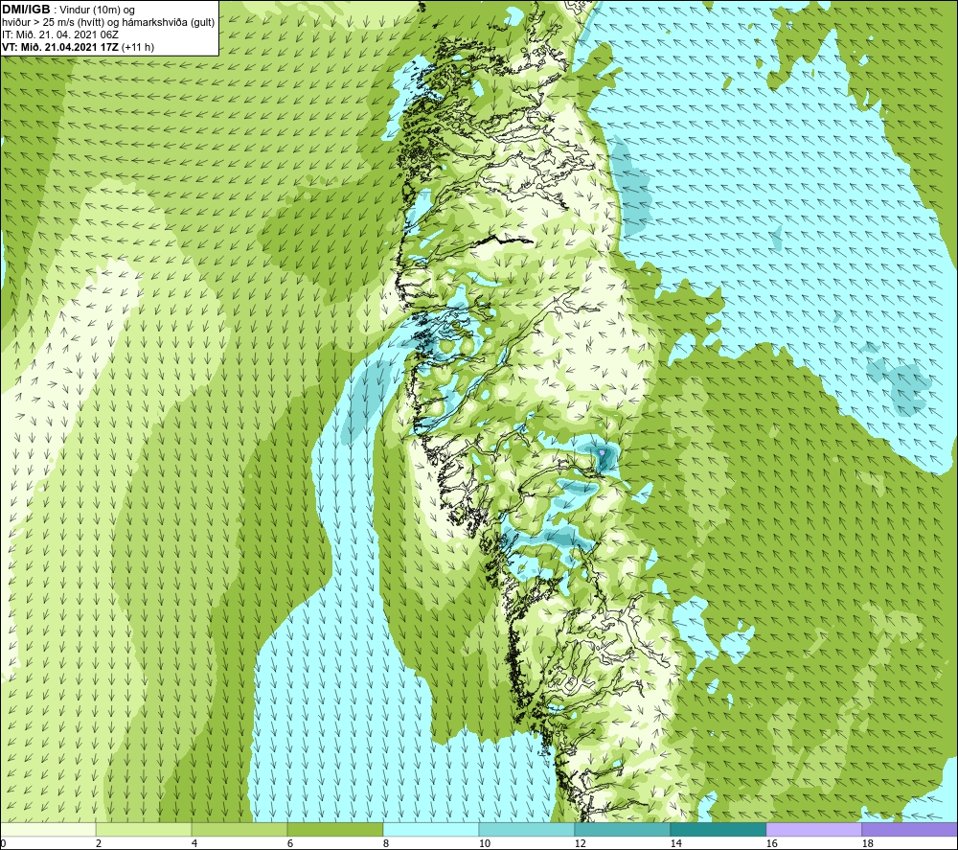Click the small pink peak-gust spot on the map

(x=603, y=452)
